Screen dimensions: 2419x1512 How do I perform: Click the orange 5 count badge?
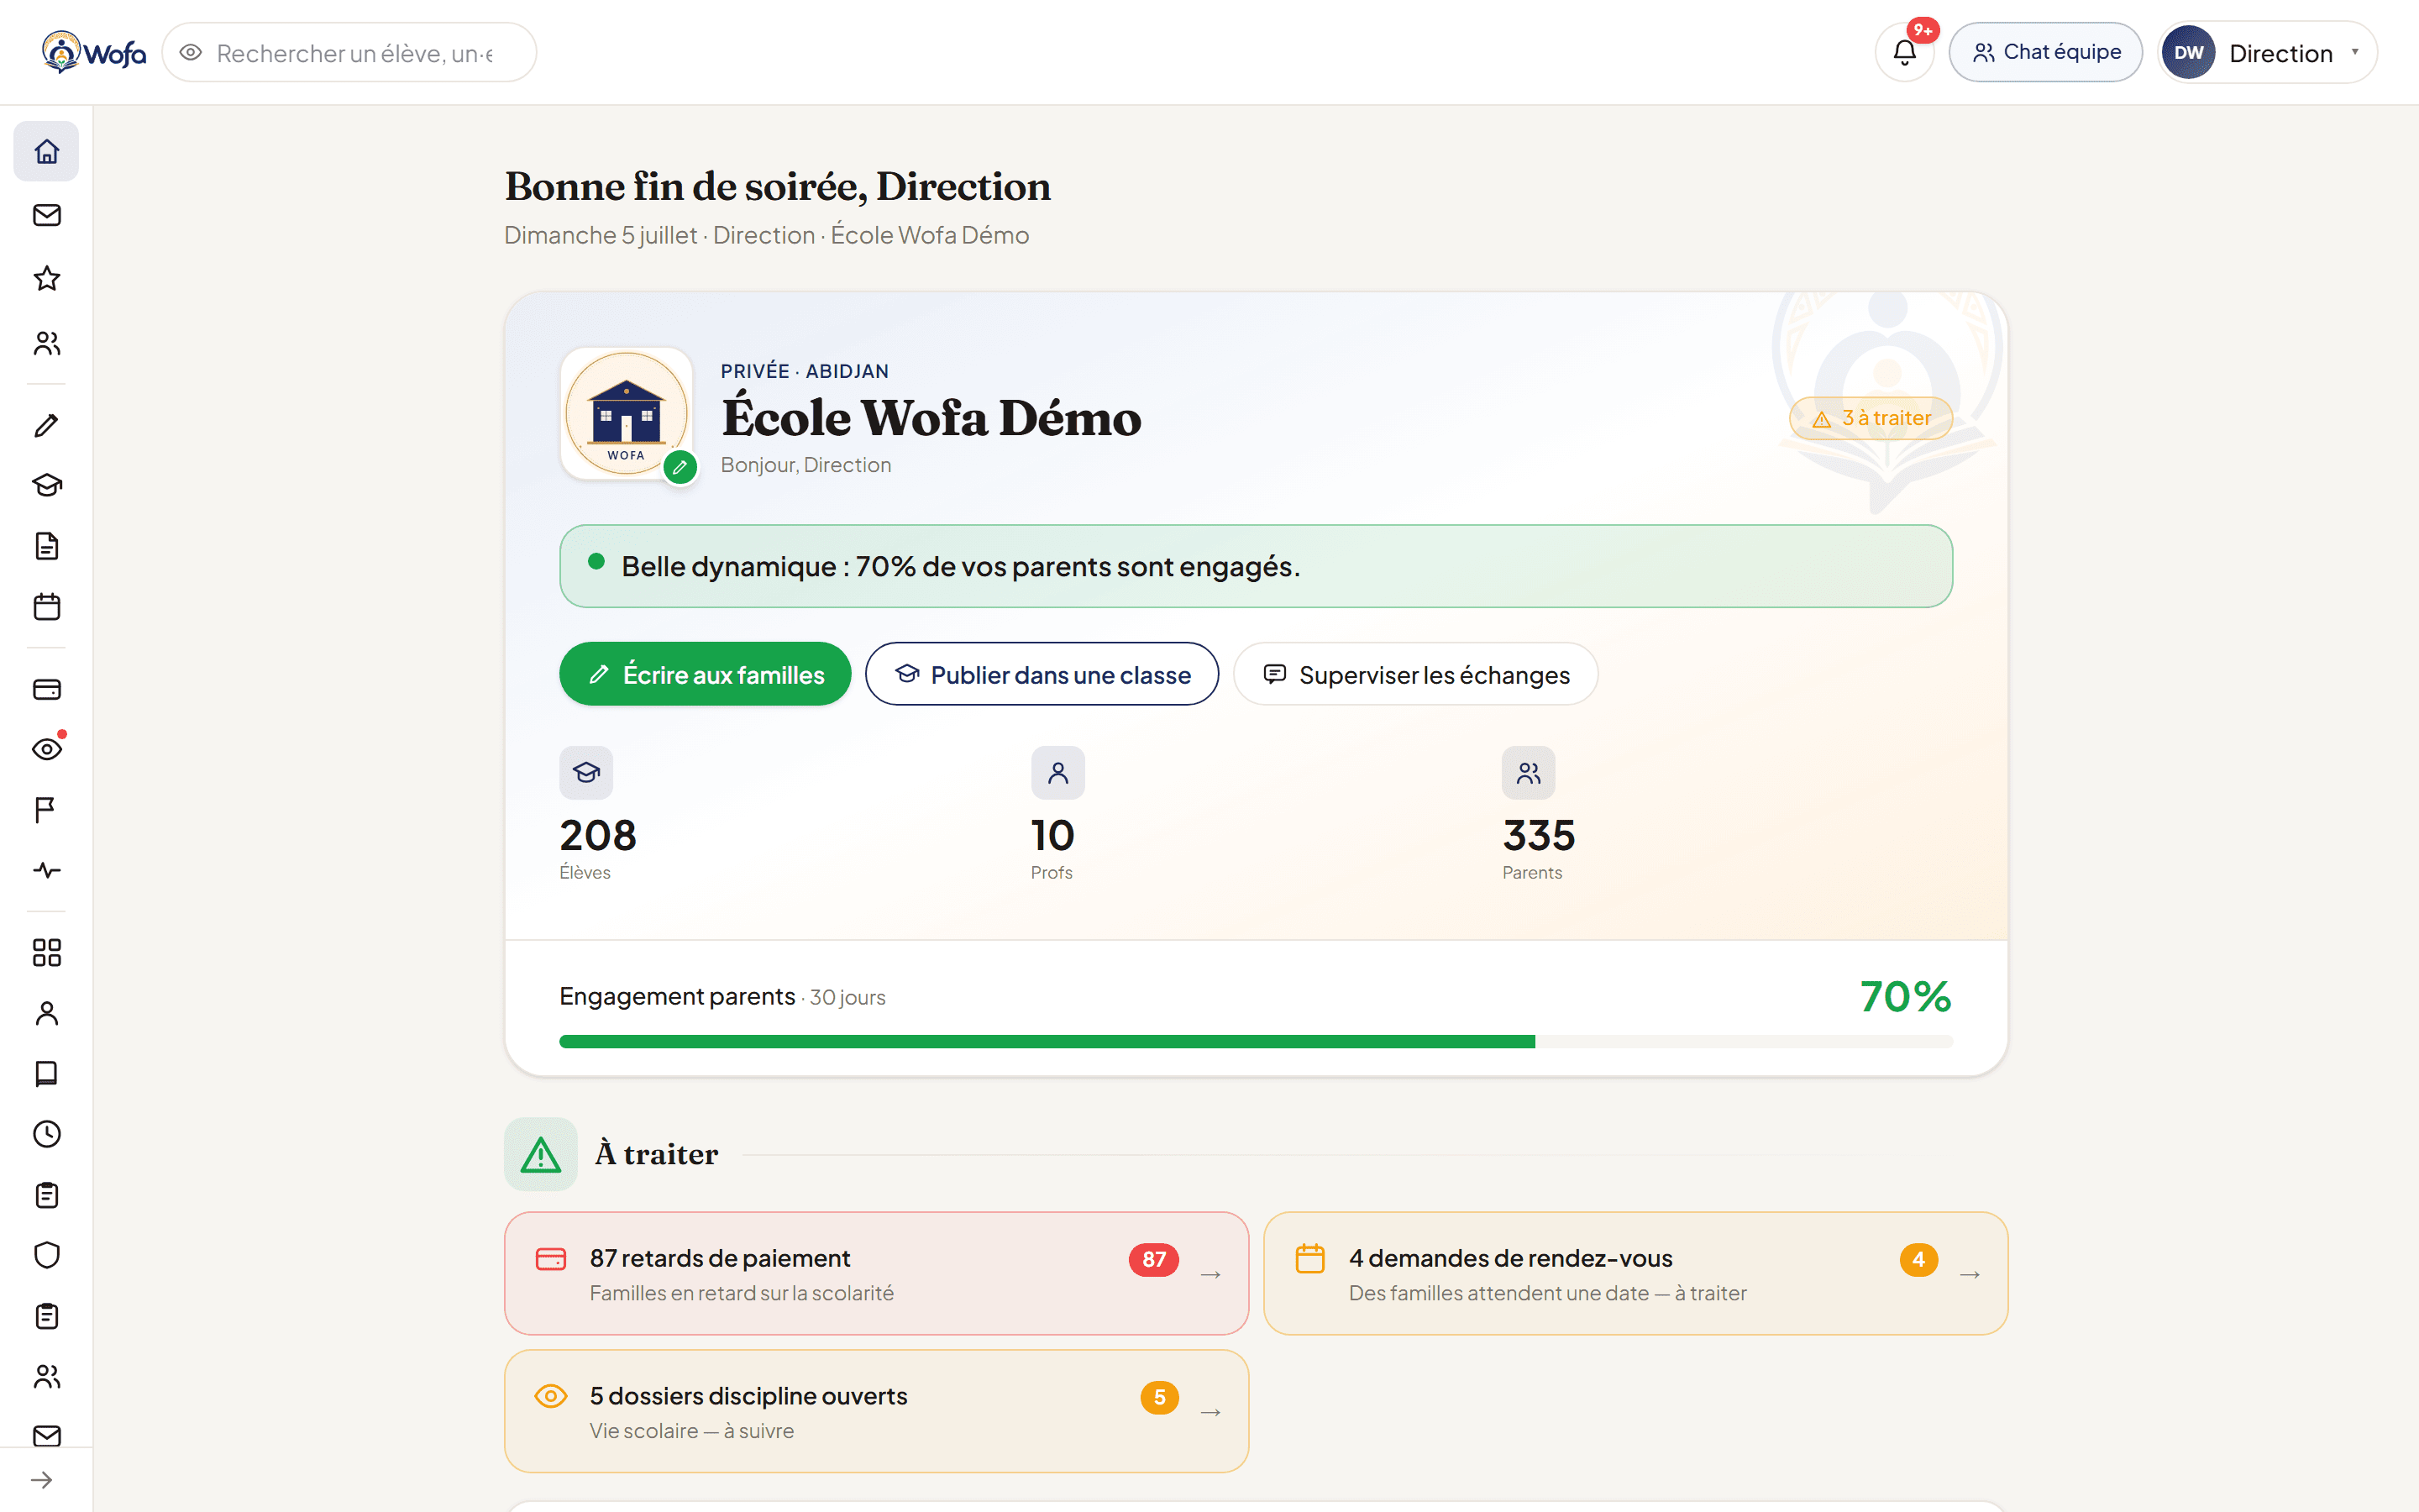[1159, 1397]
